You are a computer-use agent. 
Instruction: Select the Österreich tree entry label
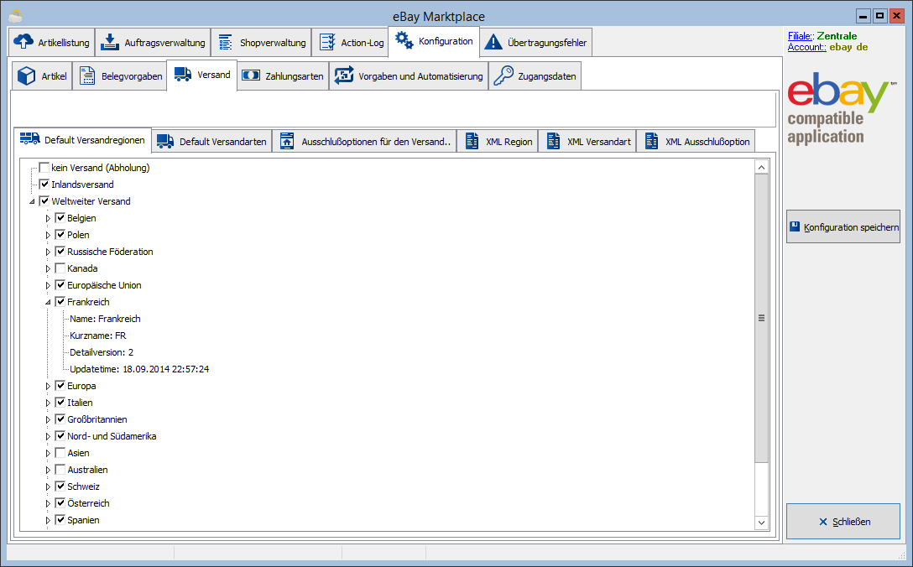point(88,503)
